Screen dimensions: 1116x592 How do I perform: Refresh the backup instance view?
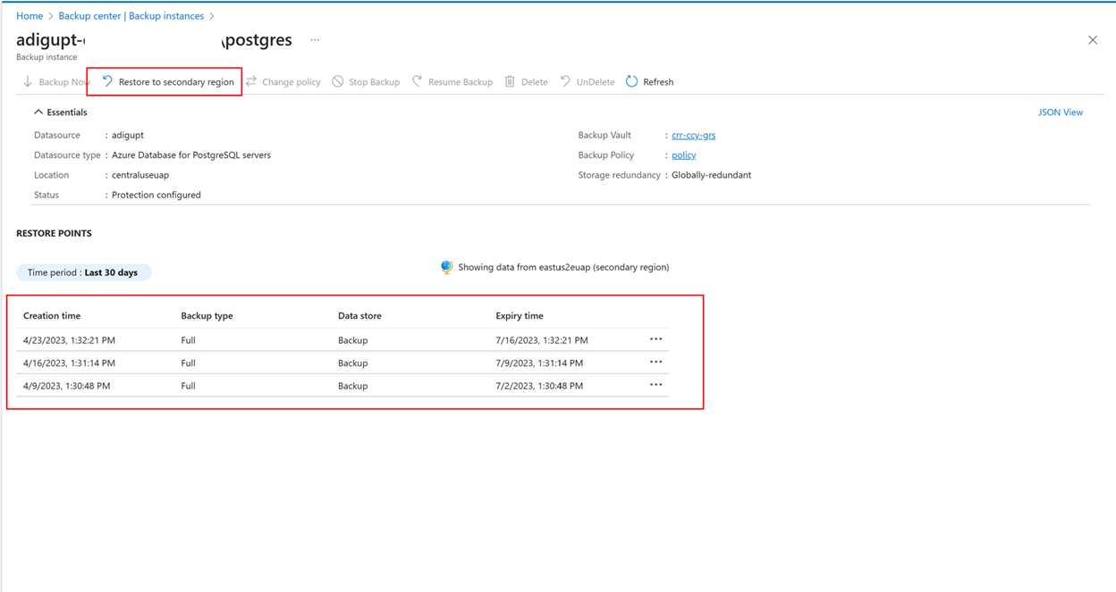[x=649, y=81]
